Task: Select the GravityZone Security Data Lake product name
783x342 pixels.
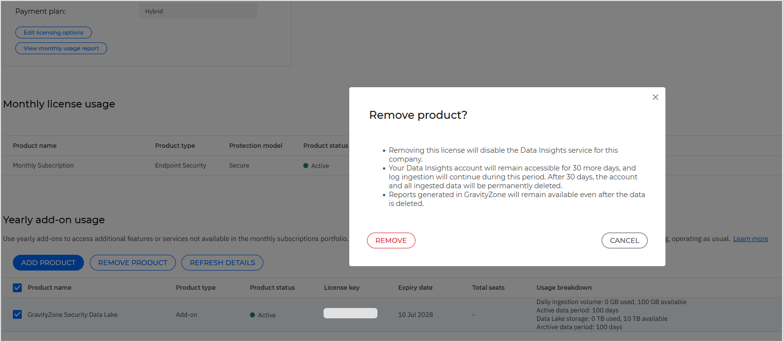Action: tap(73, 315)
